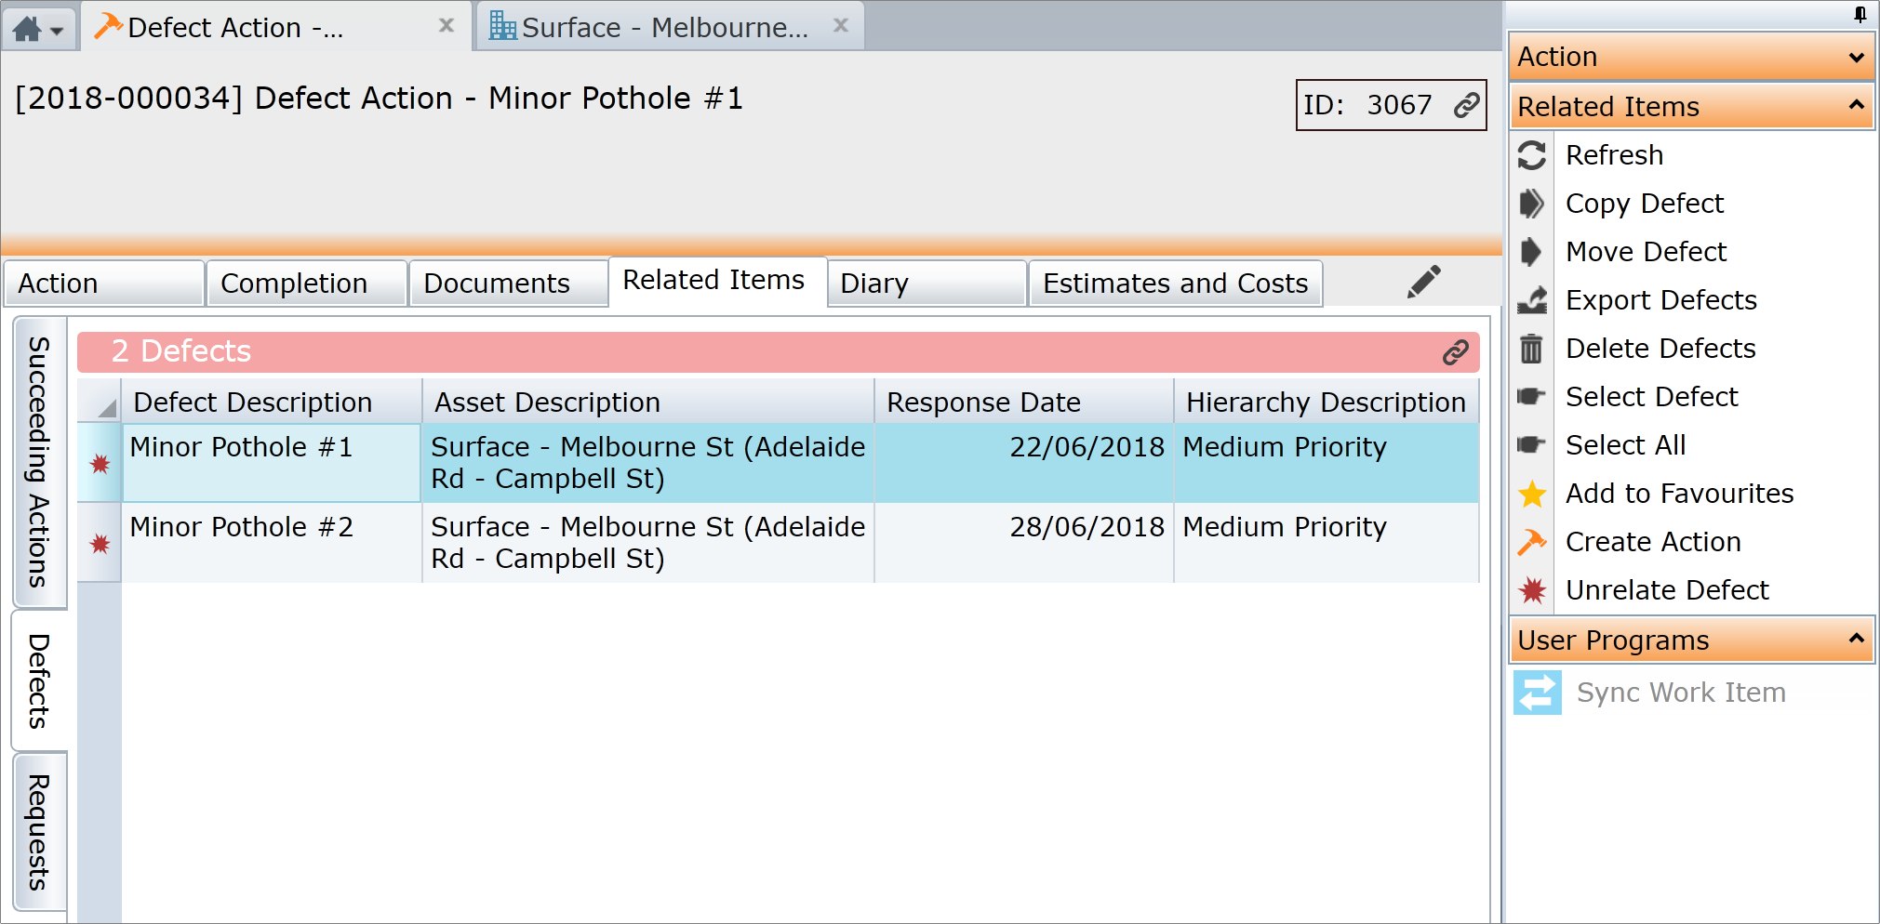Click the Delete Defects trash icon

click(1531, 349)
